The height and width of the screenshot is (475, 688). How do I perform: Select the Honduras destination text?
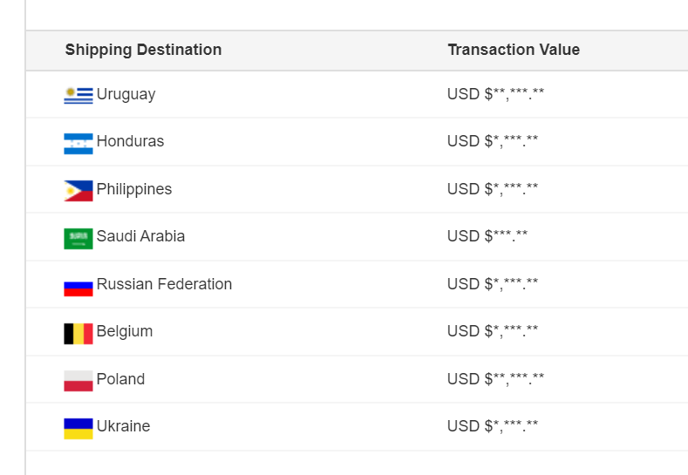130,141
